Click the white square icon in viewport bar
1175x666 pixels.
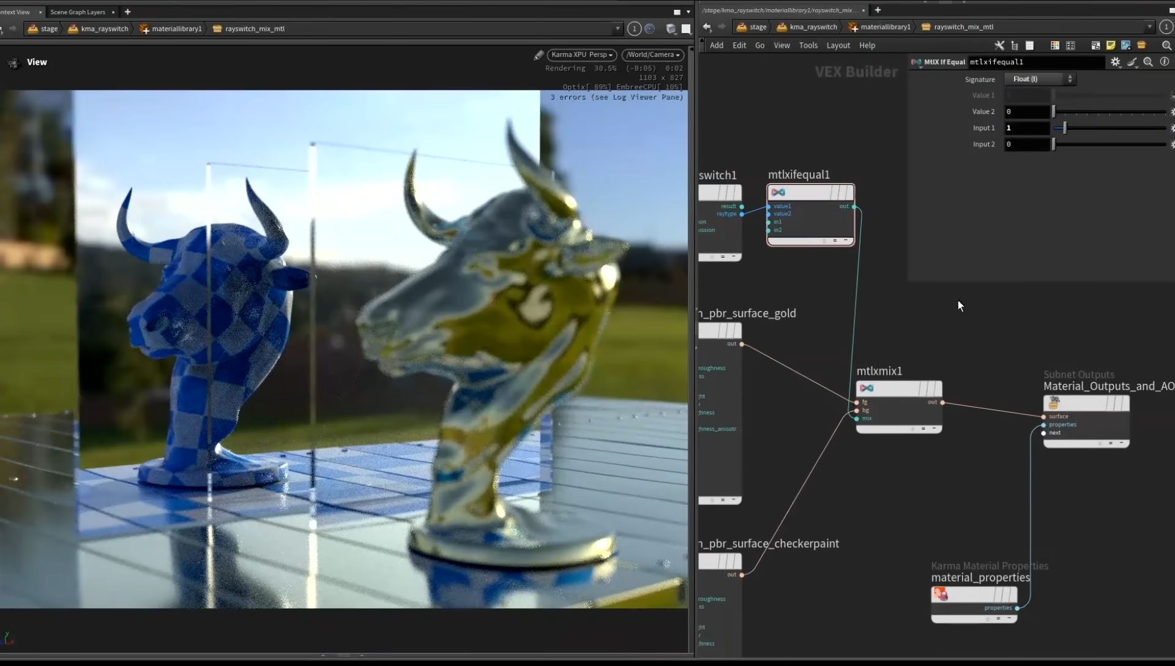click(686, 28)
